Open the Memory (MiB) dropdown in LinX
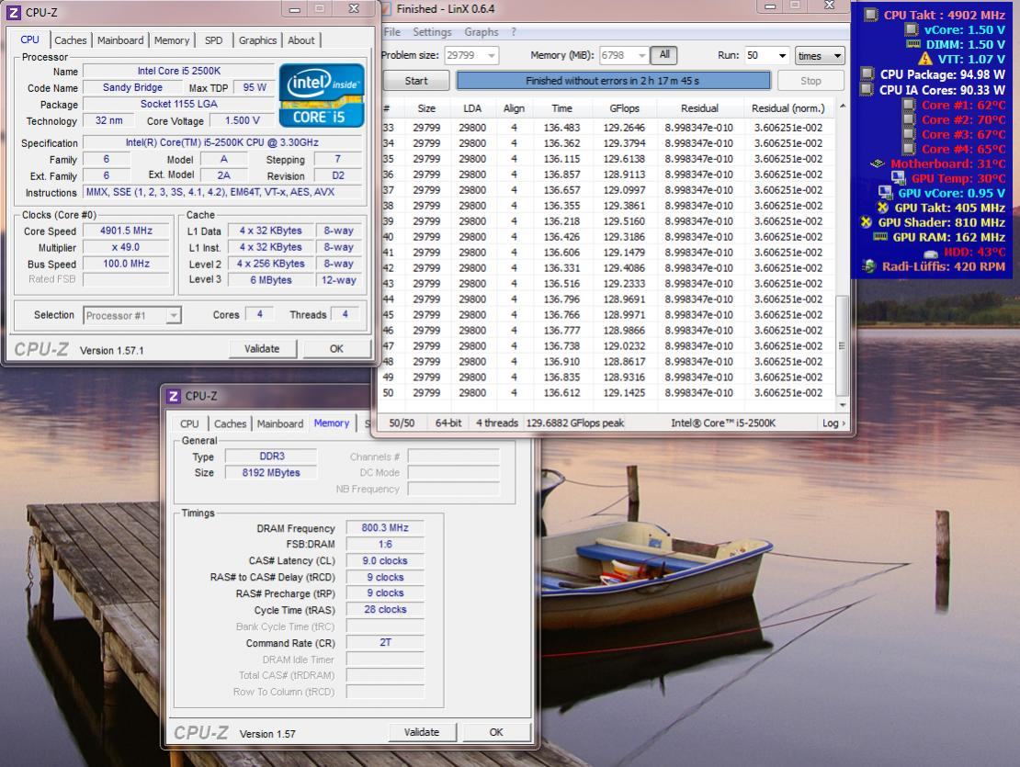 click(x=642, y=56)
